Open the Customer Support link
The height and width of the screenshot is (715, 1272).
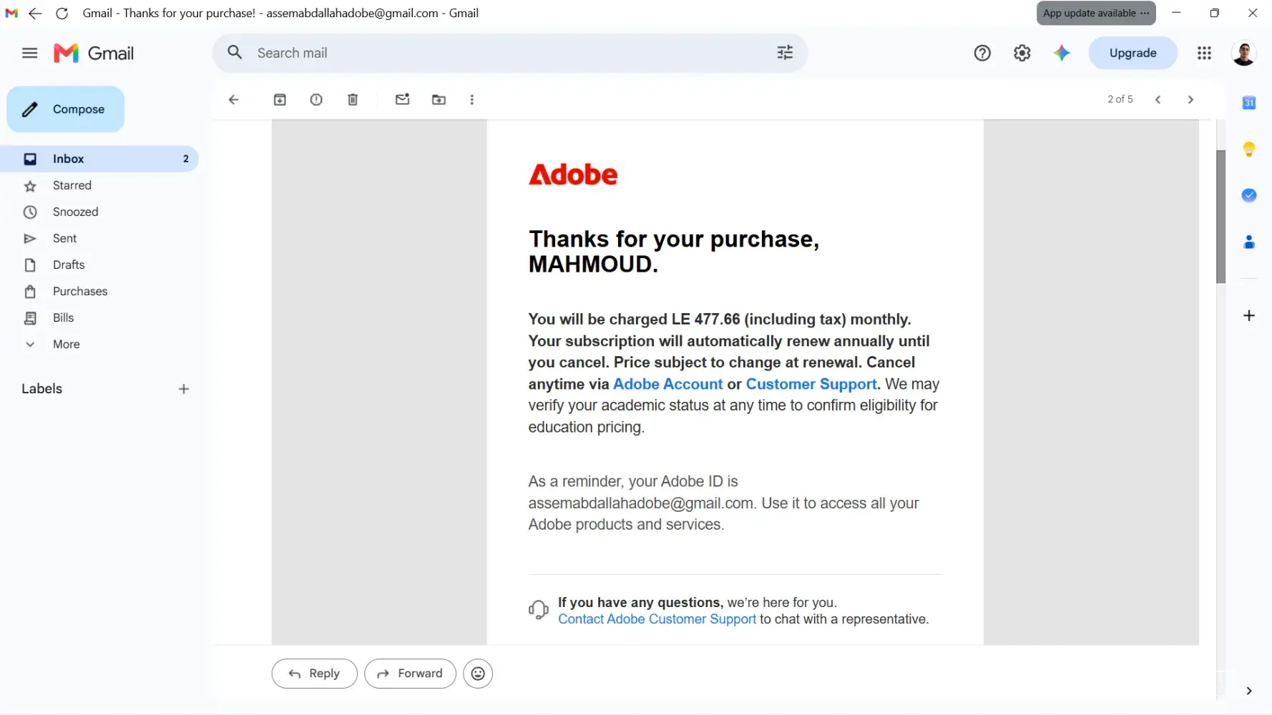pos(811,384)
